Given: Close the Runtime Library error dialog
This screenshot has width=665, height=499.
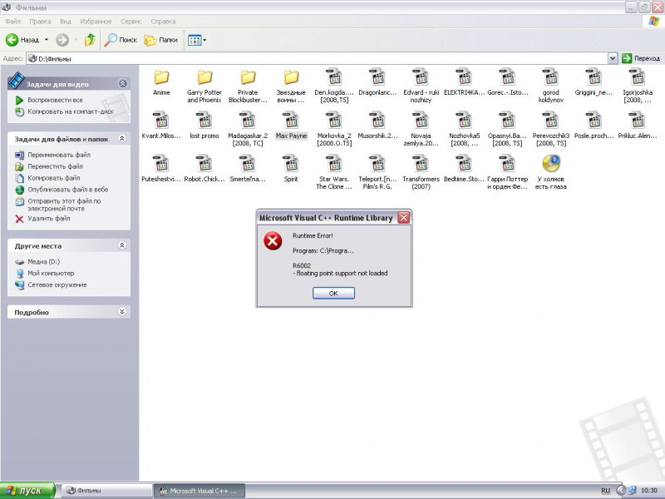Looking at the screenshot, I should 404,218.
